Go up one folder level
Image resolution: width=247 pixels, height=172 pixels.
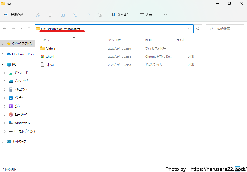pos(29,29)
